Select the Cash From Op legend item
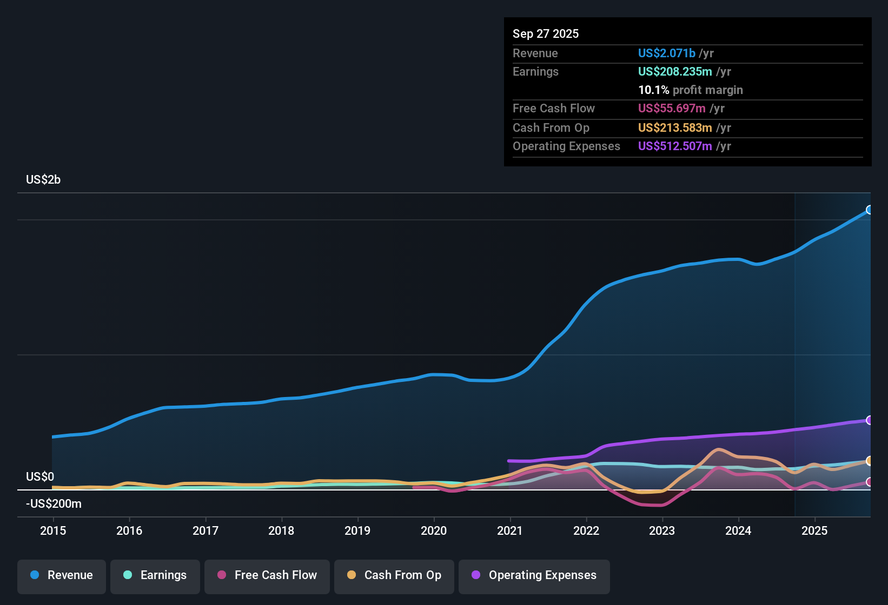888x605 pixels. click(394, 575)
